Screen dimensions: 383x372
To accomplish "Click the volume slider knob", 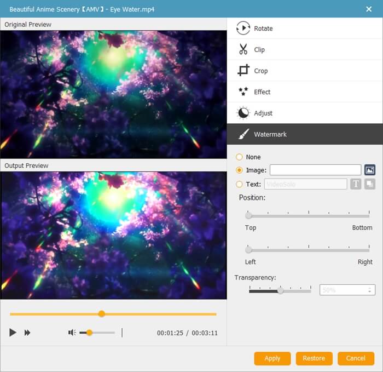I will tap(89, 333).
